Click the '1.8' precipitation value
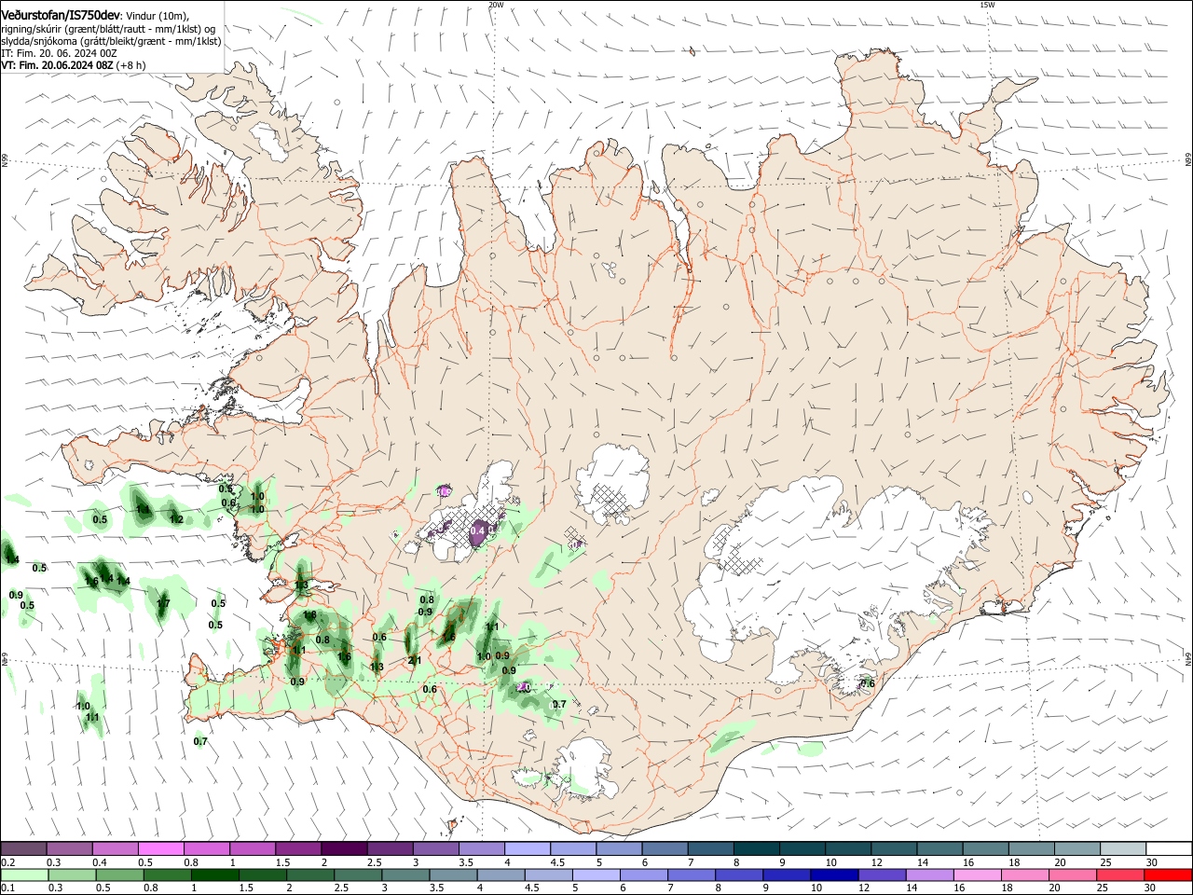This screenshot has height=895, width=1193. [309, 615]
